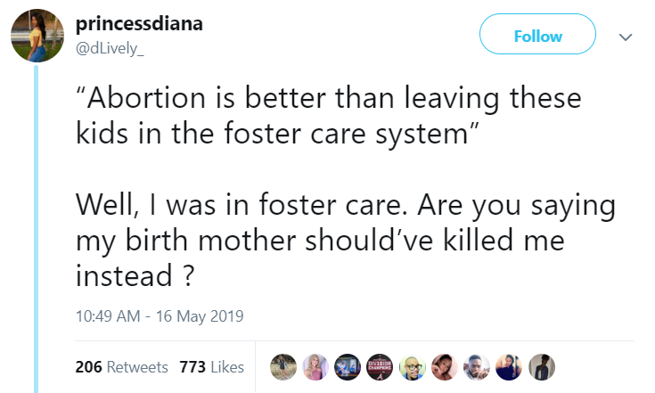The height and width of the screenshot is (393, 655).
Task: Click the light blue thread line under avatar
Action: tap(37, 223)
